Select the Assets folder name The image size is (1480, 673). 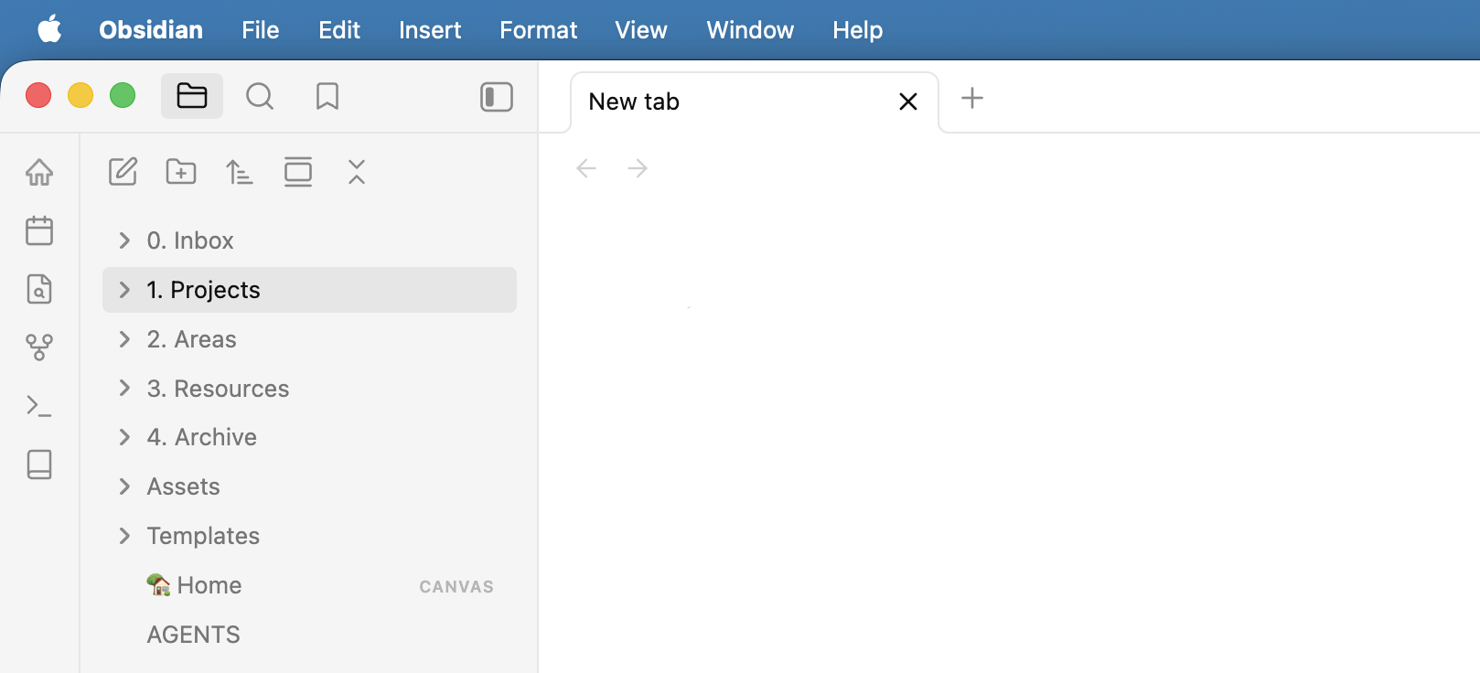click(x=184, y=486)
